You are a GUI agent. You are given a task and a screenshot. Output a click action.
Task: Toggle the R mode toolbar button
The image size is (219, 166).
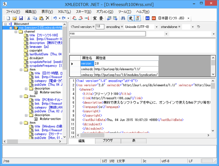click(x=131, y=18)
